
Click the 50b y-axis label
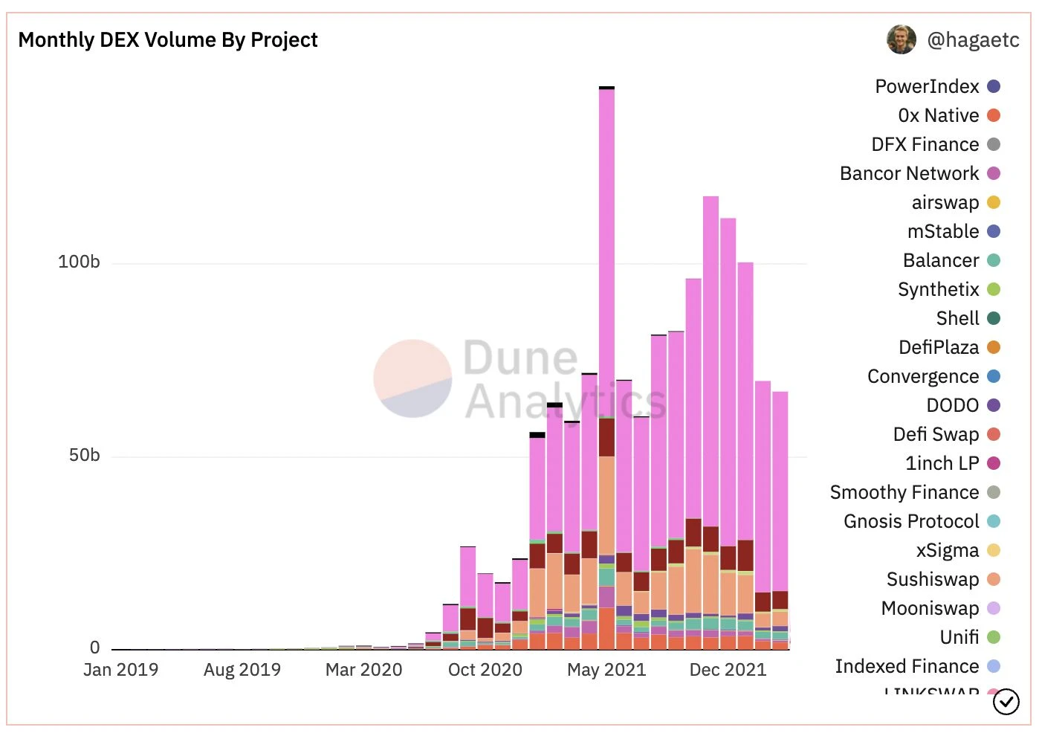point(84,456)
